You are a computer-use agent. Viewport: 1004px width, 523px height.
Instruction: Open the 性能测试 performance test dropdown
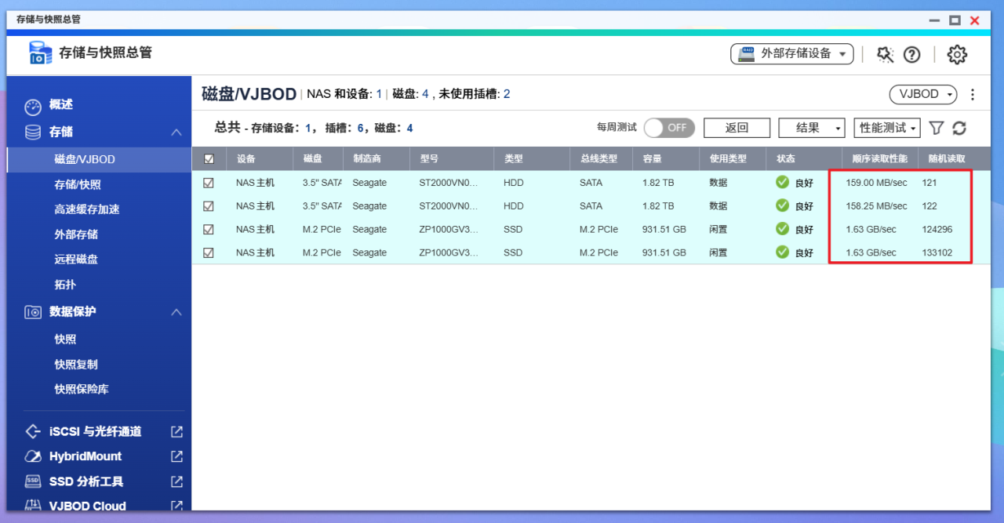pos(886,127)
